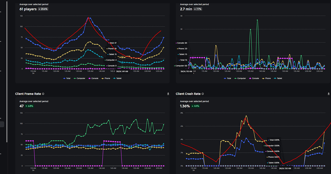The height and width of the screenshot is (174, 331).
Task: Click 'Computer: 4' in the players chart tooltip
Action: tap(111, 60)
